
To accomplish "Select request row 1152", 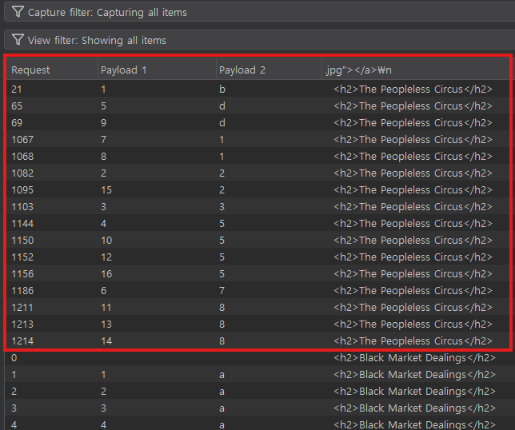I will point(257,257).
